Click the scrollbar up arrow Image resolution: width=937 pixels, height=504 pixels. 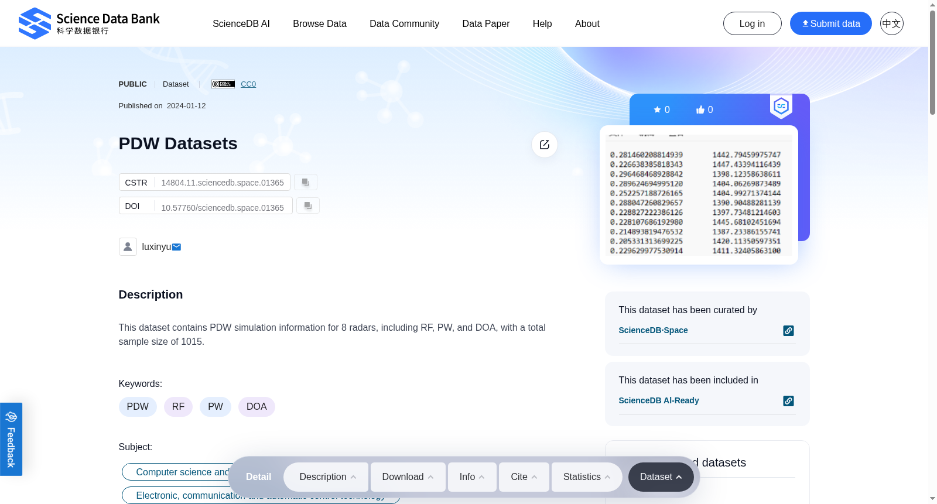tap(932, 4)
